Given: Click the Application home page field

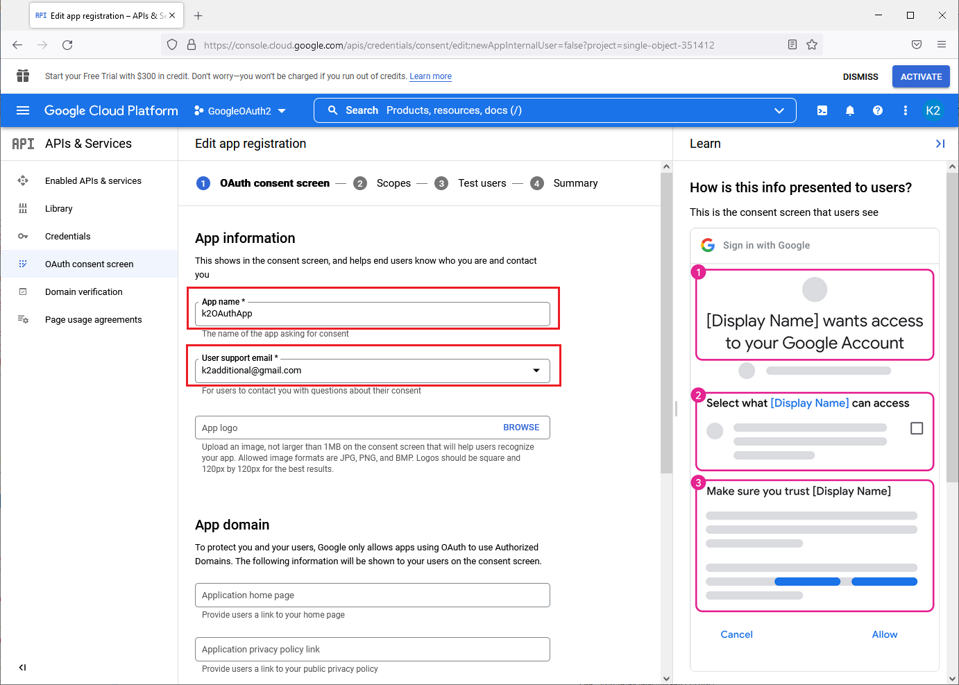Looking at the screenshot, I should (x=372, y=595).
